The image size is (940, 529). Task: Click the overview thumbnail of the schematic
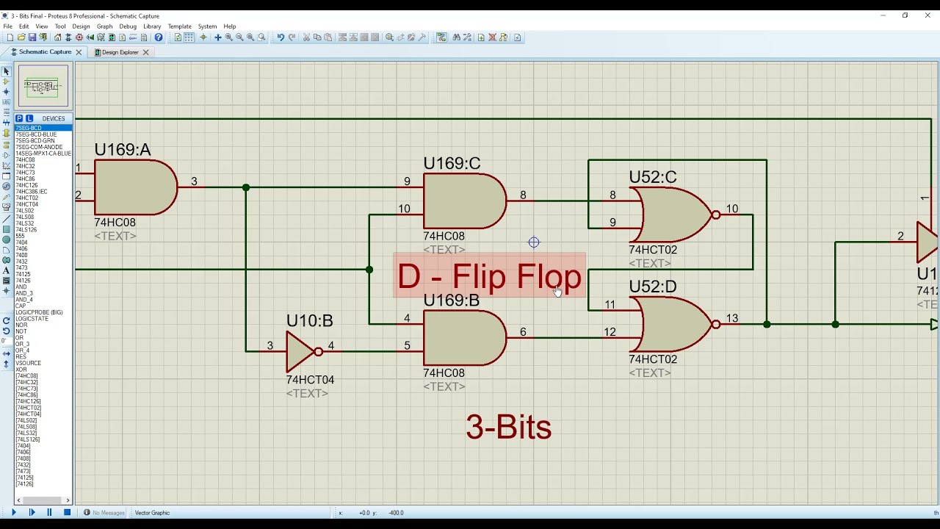43,87
